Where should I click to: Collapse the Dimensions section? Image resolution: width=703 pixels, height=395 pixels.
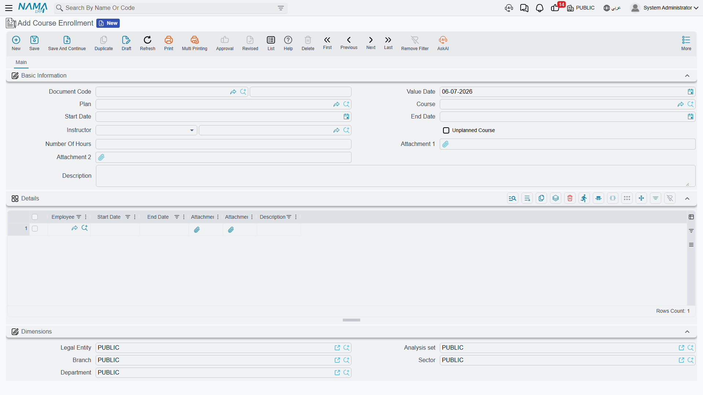[x=687, y=332]
